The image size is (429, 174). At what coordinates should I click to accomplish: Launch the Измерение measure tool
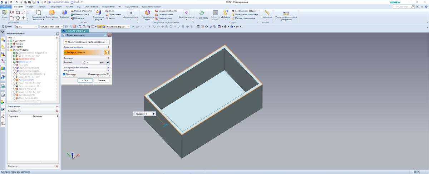267,14
